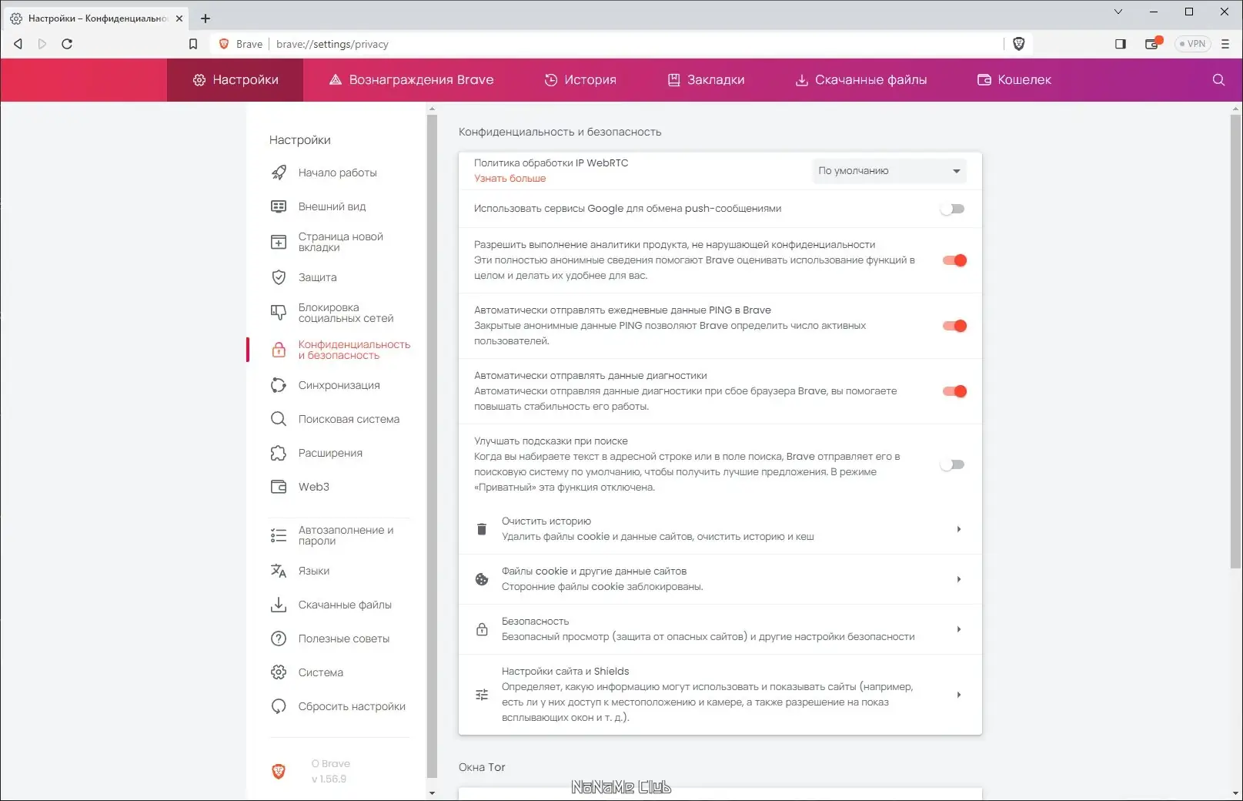Click the lock icon for Конфиденциальность и безопасность

tap(279, 350)
